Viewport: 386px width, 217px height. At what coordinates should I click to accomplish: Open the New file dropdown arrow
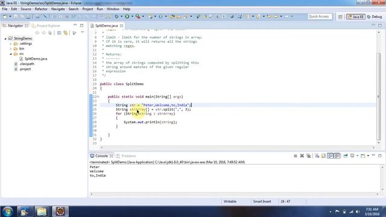click(10, 16)
